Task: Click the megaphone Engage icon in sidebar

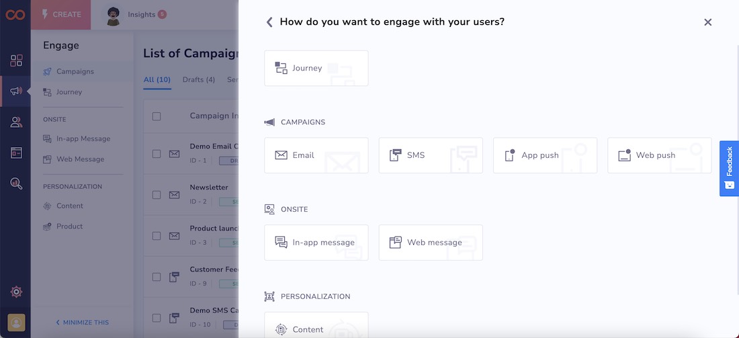Action: coord(16,91)
